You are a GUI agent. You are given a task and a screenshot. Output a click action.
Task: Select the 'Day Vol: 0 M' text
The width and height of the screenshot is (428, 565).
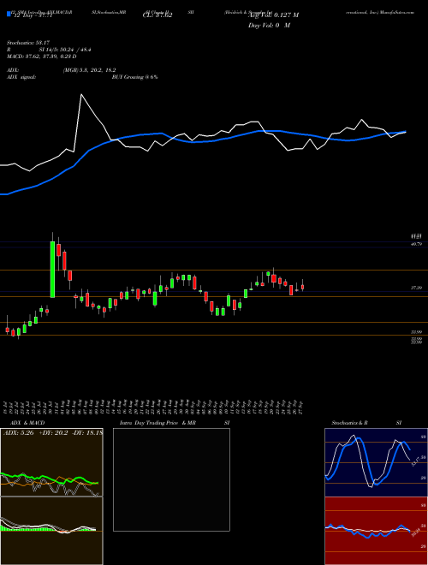[x=269, y=26]
